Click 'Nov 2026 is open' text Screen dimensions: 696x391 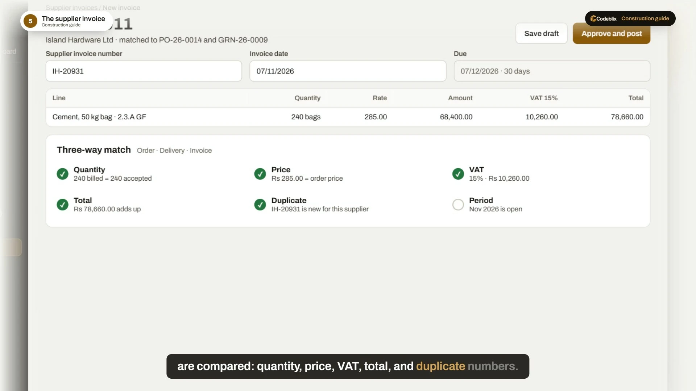(x=496, y=209)
